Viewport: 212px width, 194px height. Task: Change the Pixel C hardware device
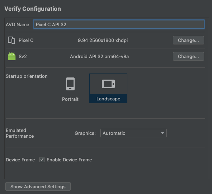click(188, 40)
